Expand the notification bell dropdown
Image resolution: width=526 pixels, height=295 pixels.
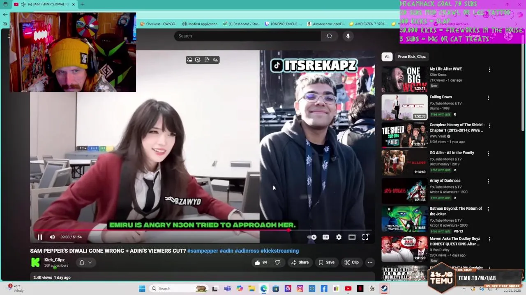[x=85, y=262]
